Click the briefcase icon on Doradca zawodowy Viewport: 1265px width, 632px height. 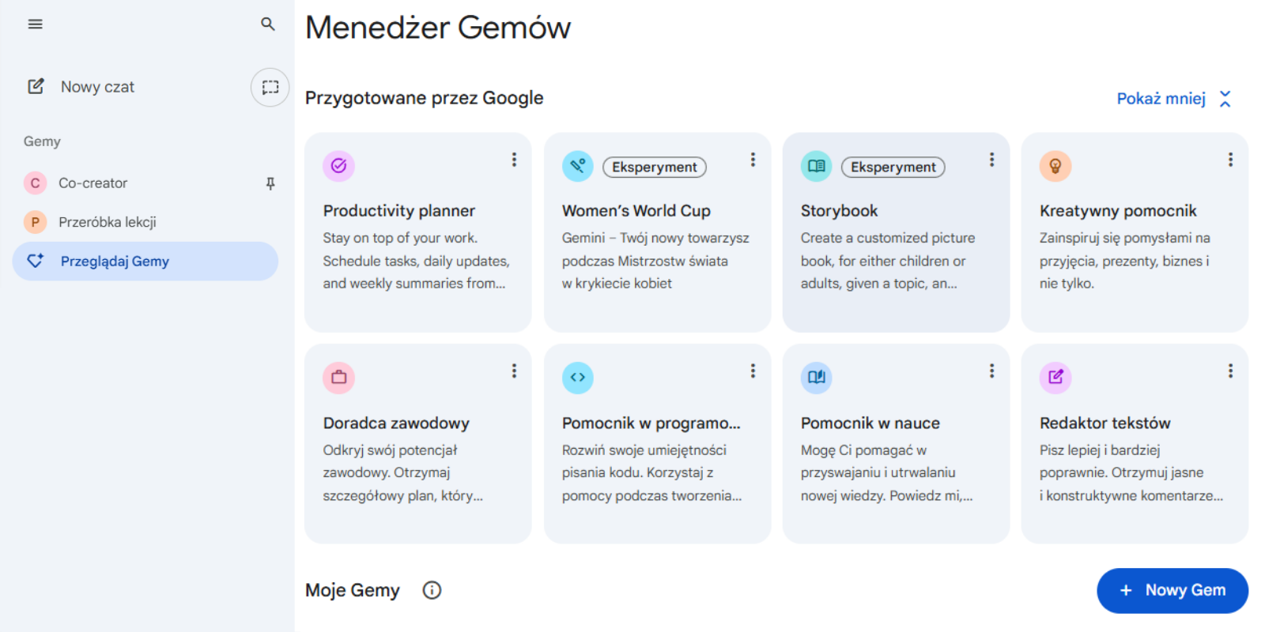pyautogui.click(x=338, y=378)
